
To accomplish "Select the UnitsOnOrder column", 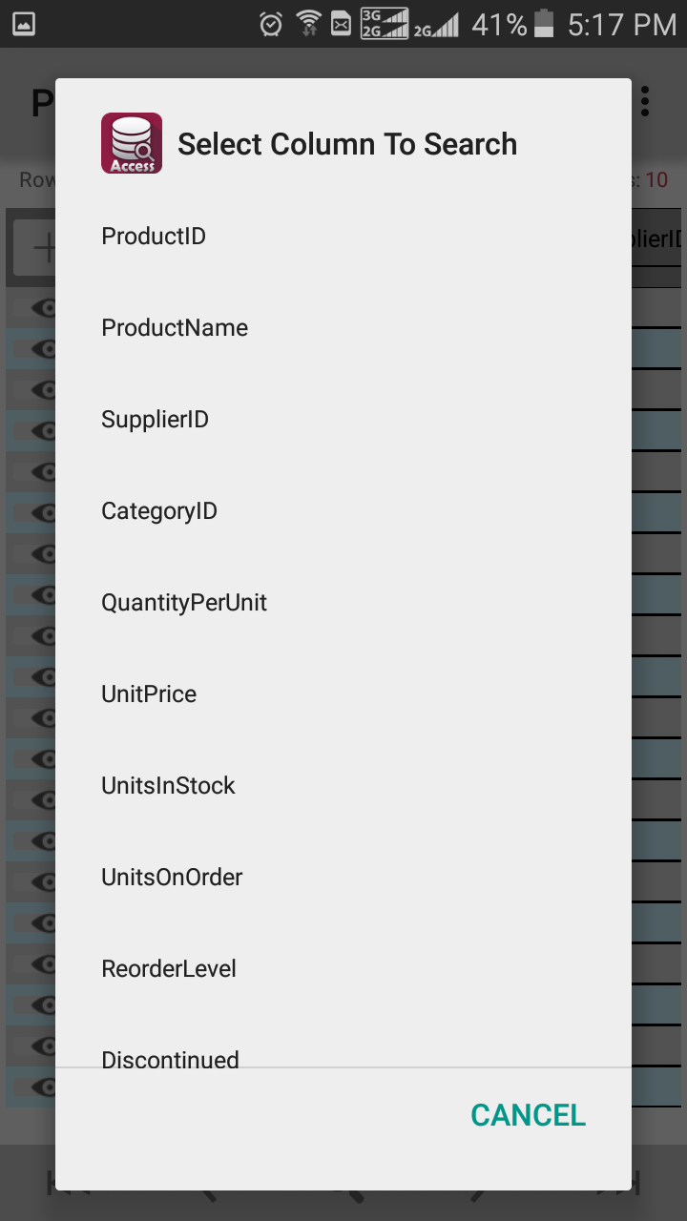I will tap(172, 877).
